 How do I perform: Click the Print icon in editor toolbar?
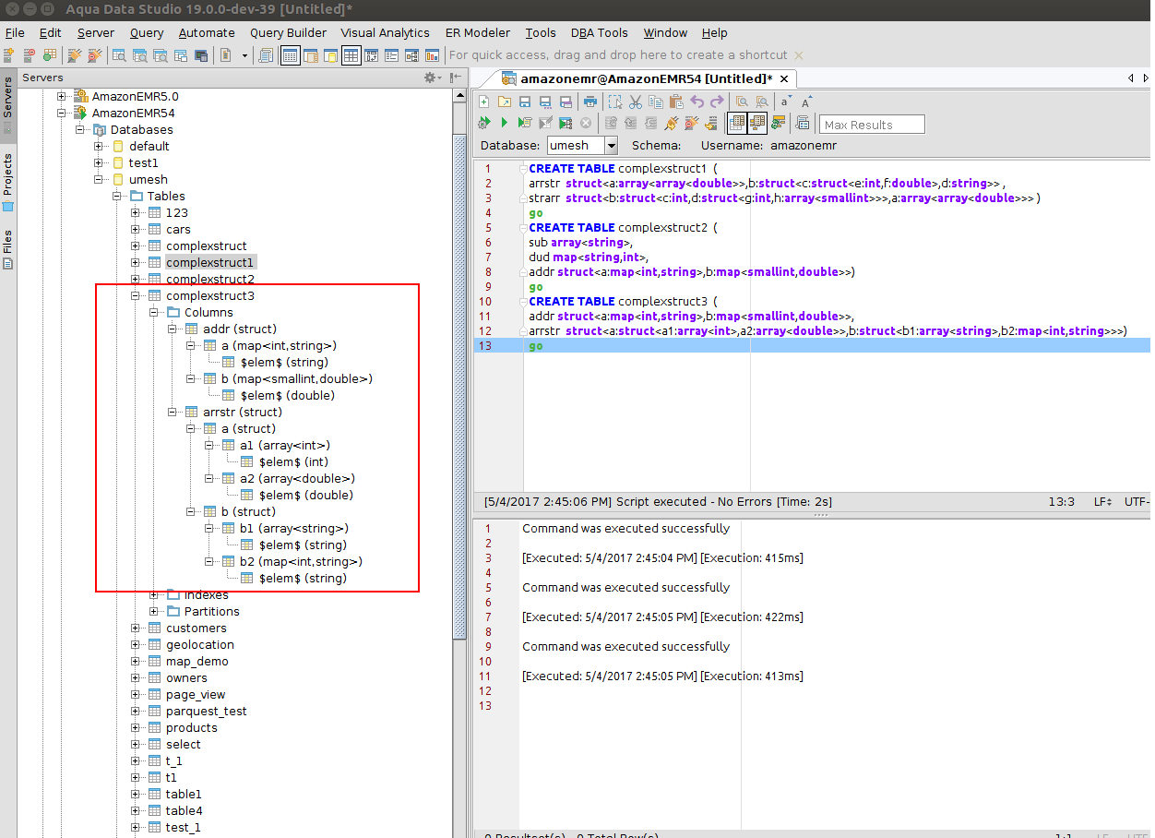click(590, 102)
